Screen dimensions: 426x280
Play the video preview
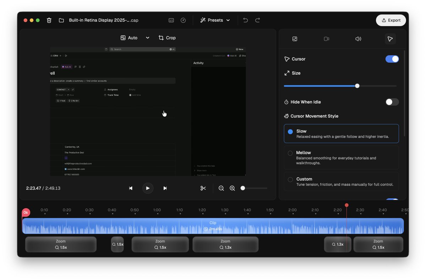click(x=148, y=188)
